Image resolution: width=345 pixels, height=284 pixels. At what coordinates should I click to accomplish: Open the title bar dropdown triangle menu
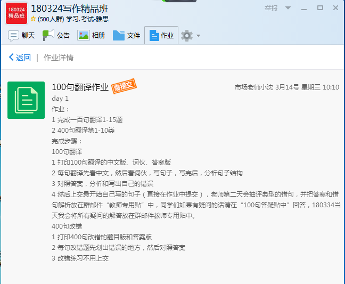(x=288, y=8)
